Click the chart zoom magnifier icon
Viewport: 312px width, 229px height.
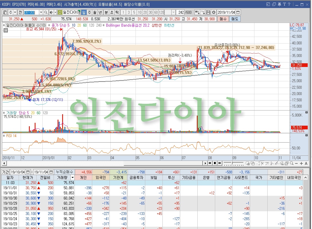coord(291,163)
